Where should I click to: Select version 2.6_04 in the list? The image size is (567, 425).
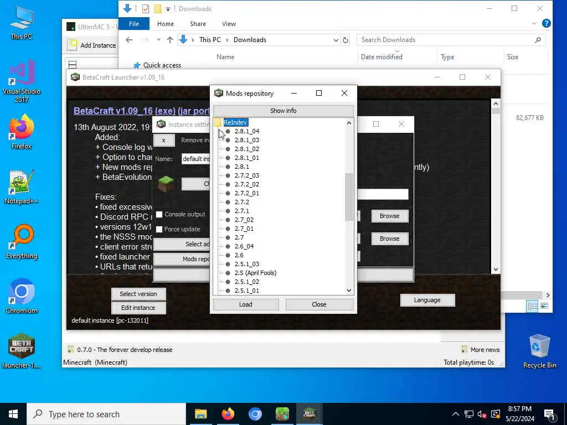pos(244,246)
